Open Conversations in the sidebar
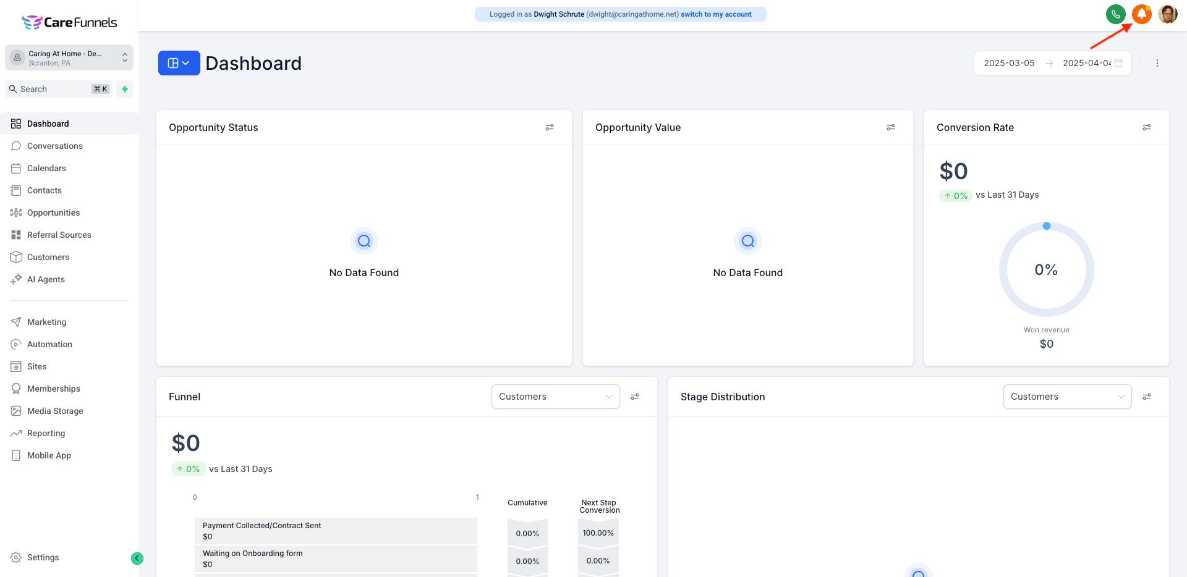The height and width of the screenshot is (577, 1187). [54, 146]
